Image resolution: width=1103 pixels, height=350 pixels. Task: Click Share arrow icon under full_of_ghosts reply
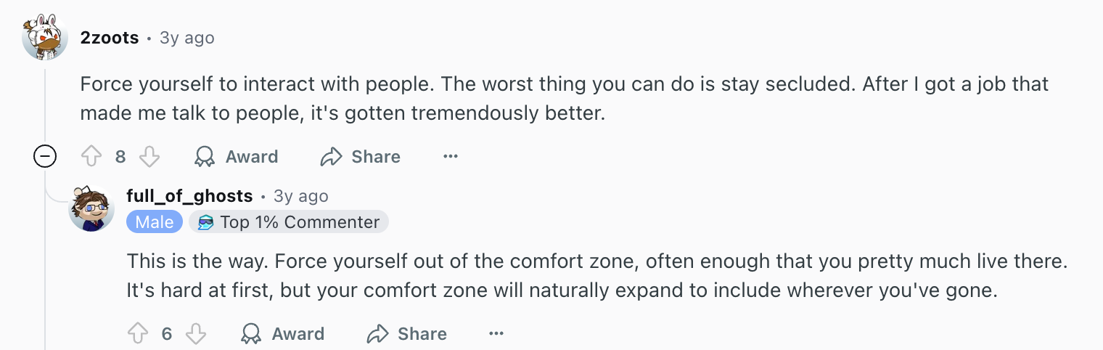pos(377,334)
